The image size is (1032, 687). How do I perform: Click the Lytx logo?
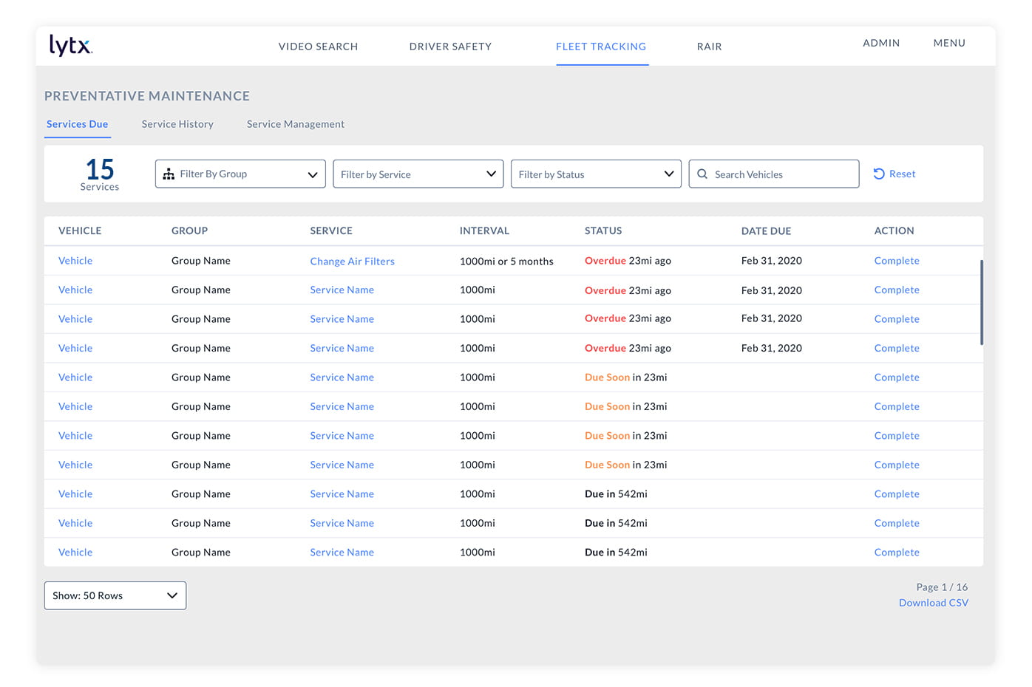(x=70, y=46)
